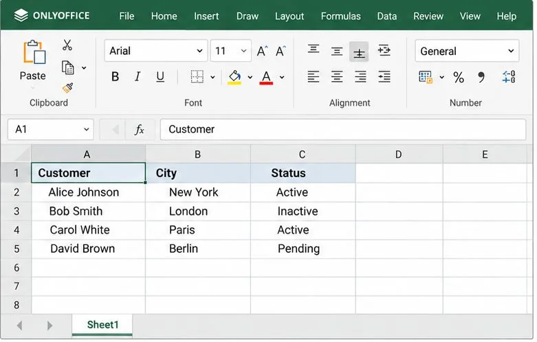Image resolution: width=537 pixels, height=342 pixels.
Task: Open the font color dropdown arrow
Action: point(282,78)
